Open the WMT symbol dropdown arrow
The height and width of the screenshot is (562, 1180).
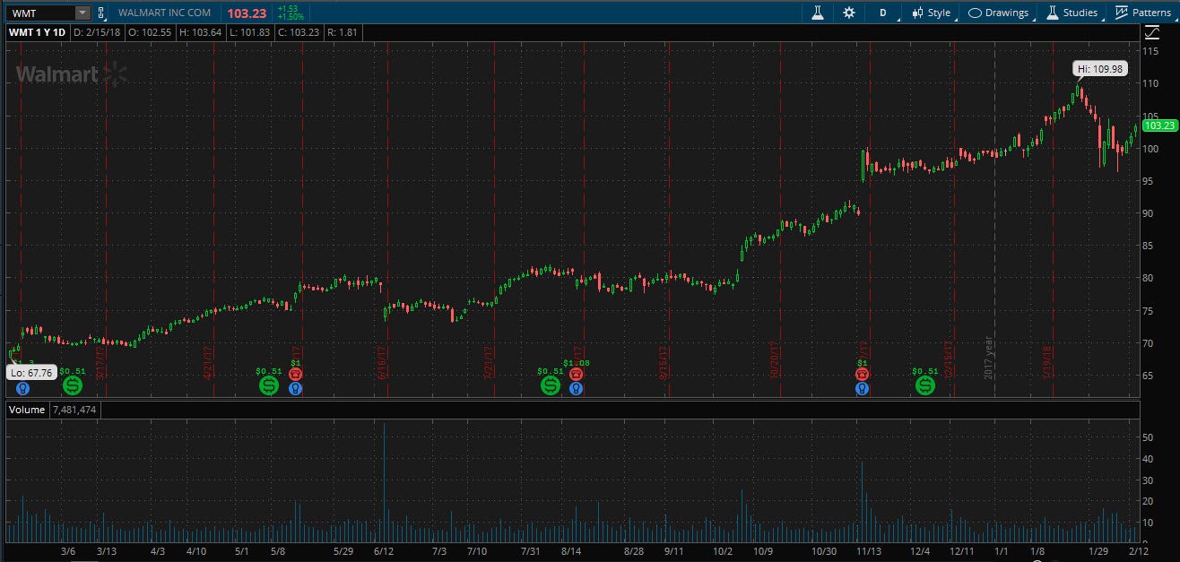[82, 13]
